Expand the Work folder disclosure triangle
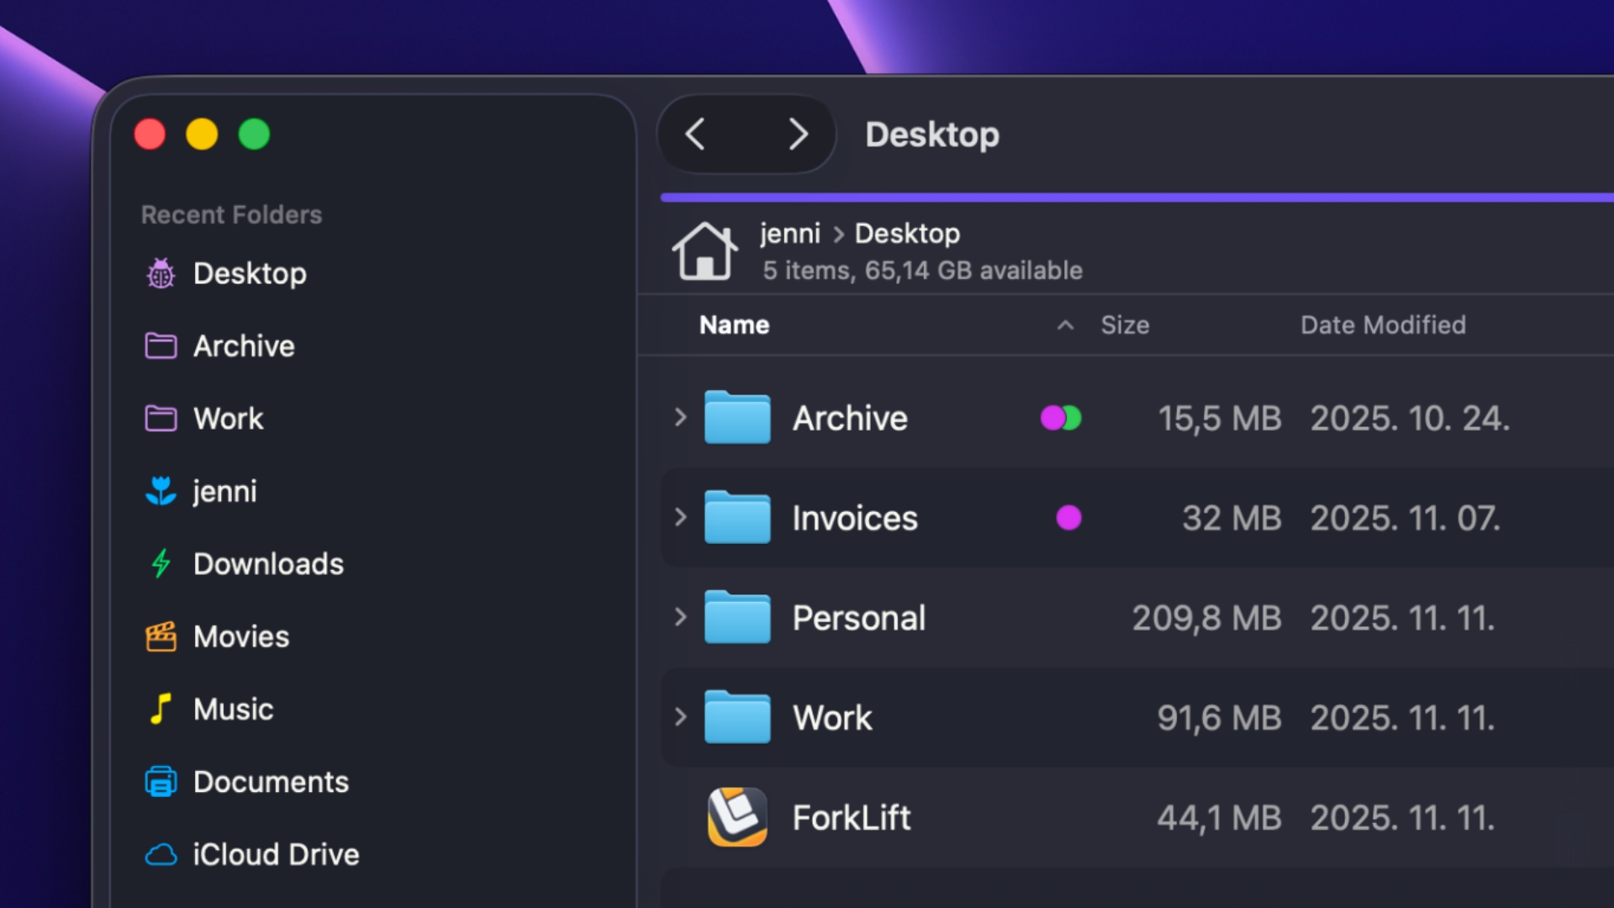This screenshot has height=908, width=1614. [679, 717]
